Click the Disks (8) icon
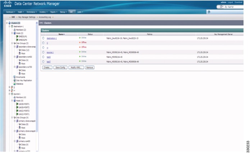Viewport: 250px width, 153px height. pyautogui.click(x=20, y=124)
